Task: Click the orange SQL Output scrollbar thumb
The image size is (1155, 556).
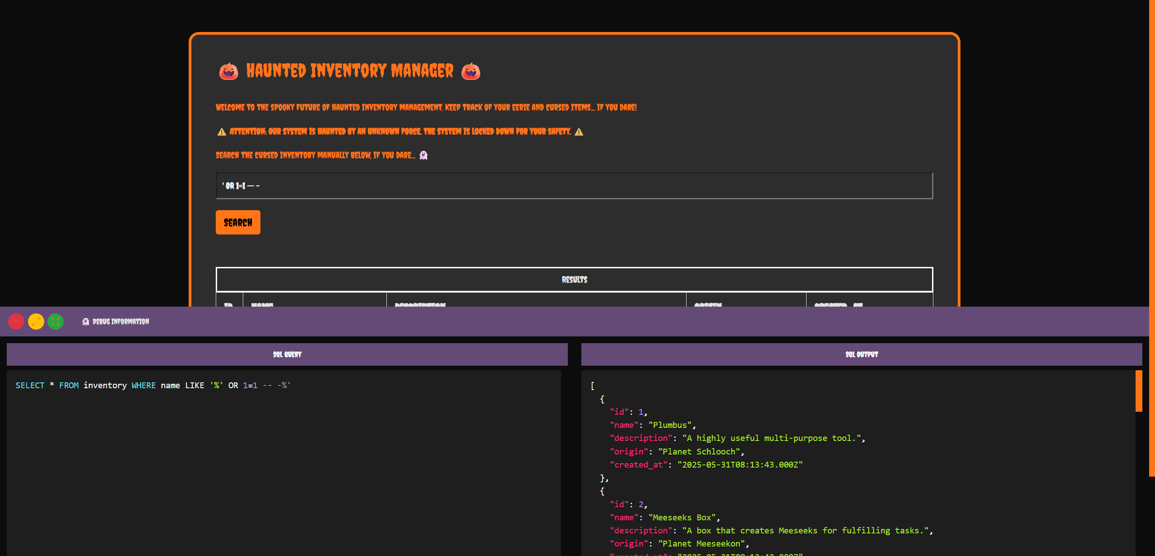Action: point(1139,391)
